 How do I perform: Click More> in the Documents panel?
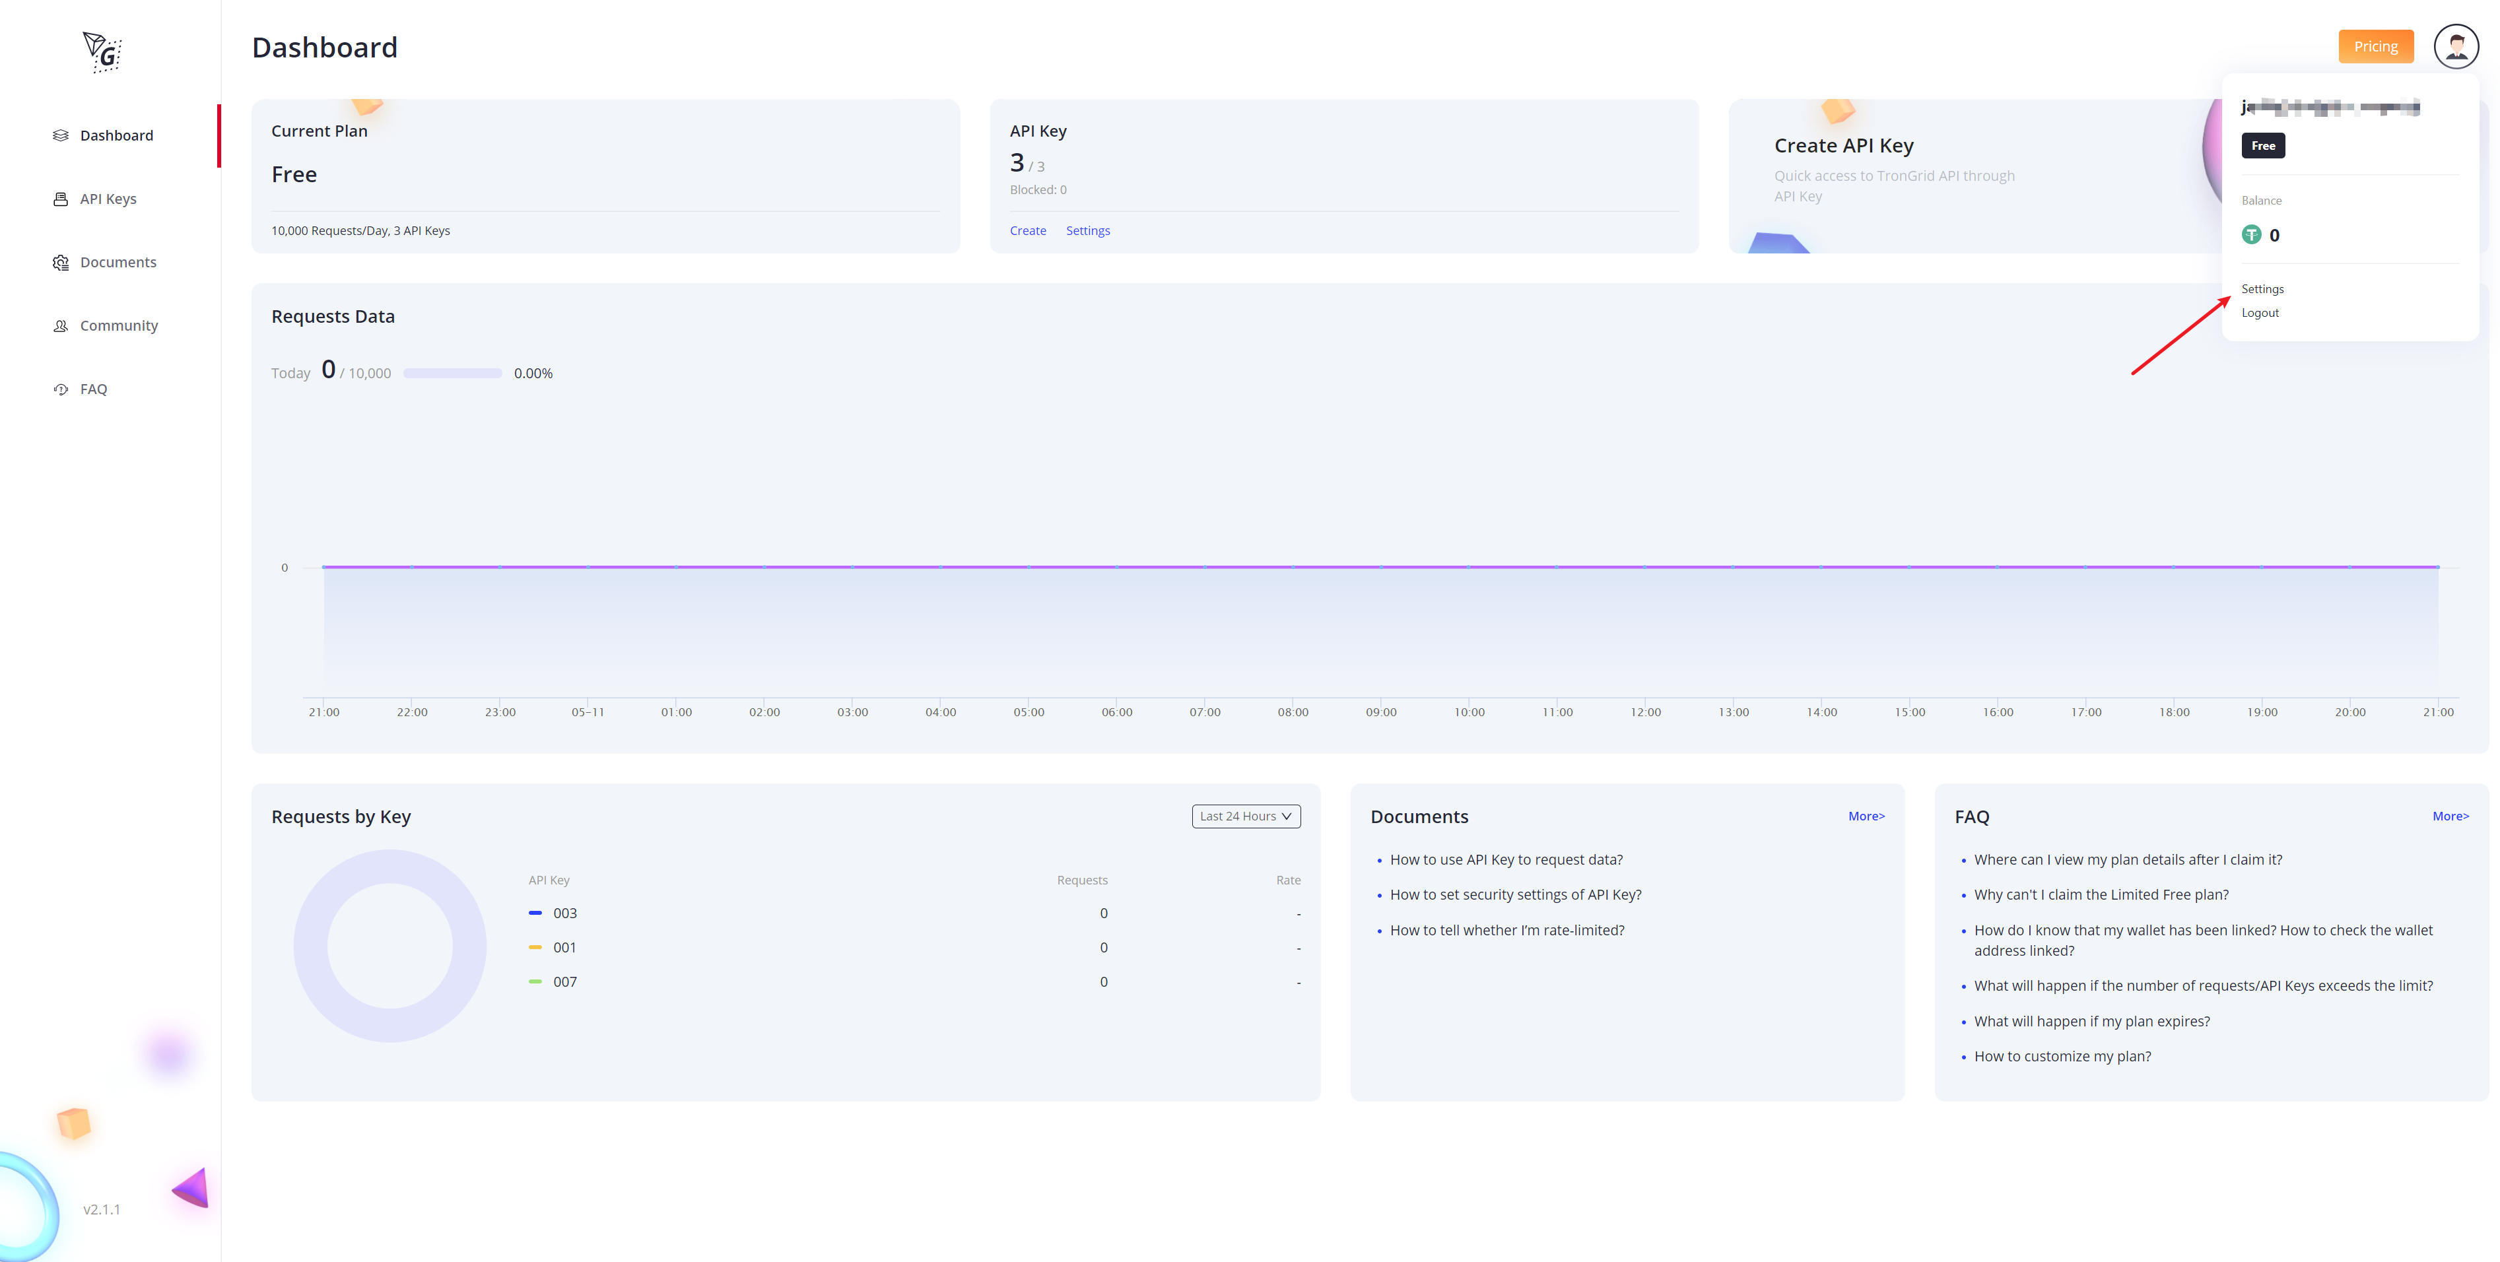1866,816
